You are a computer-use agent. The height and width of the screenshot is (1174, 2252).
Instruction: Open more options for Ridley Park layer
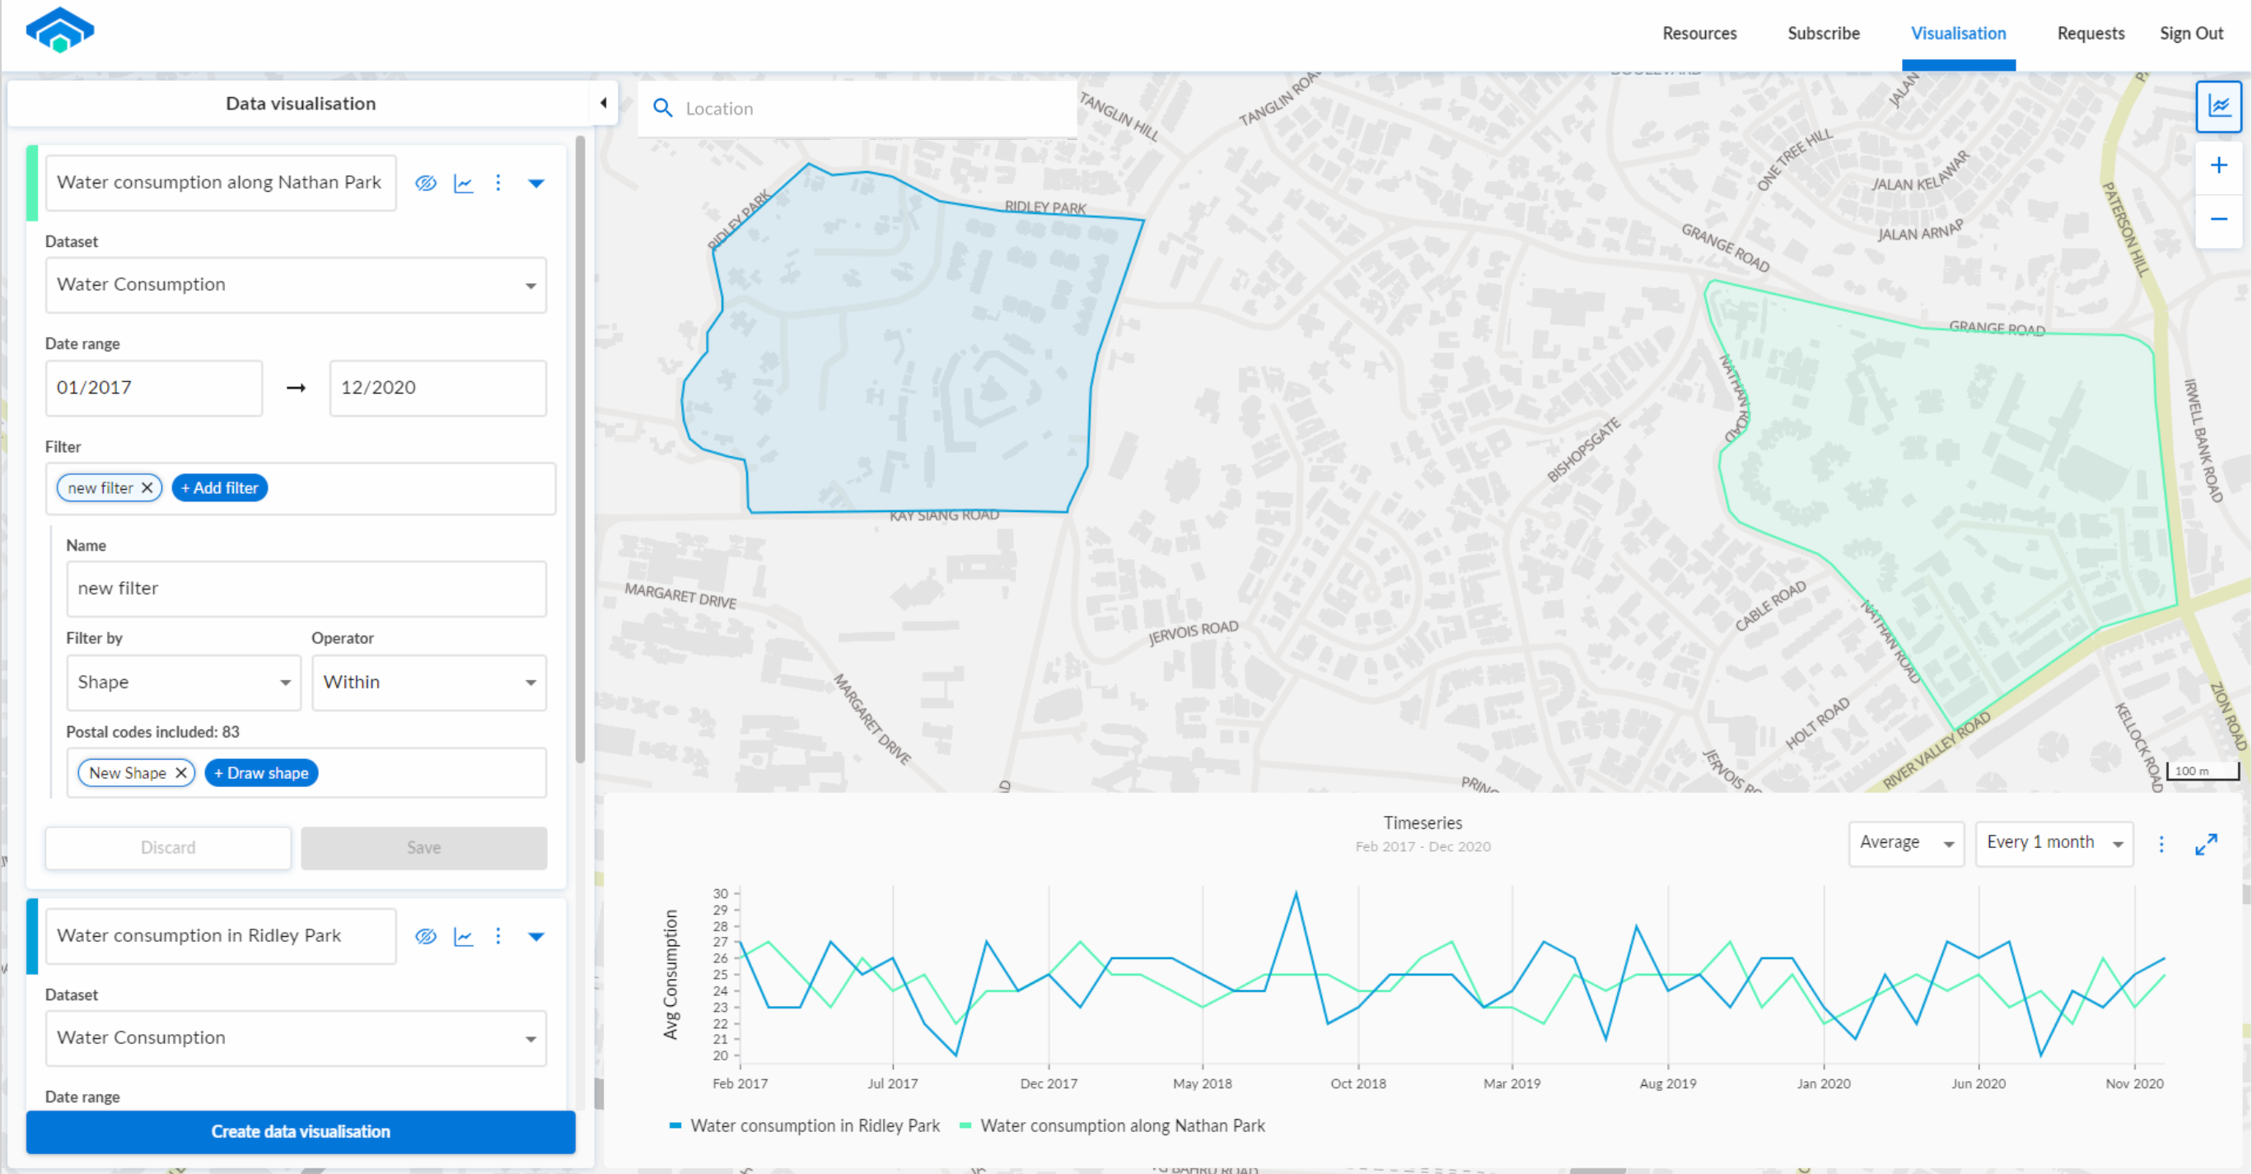click(498, 935)
